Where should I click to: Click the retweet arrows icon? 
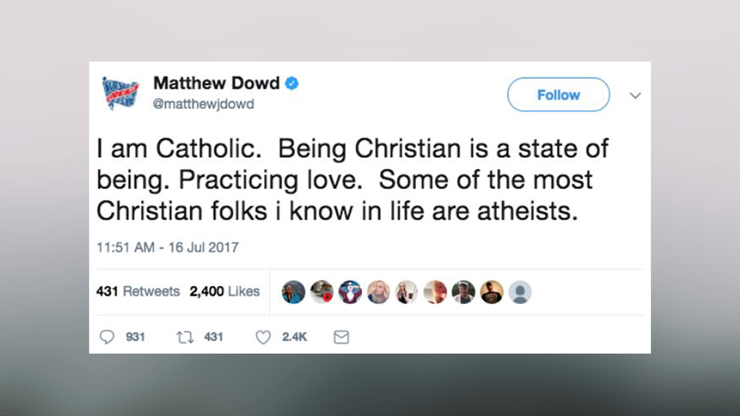point(184,337)
